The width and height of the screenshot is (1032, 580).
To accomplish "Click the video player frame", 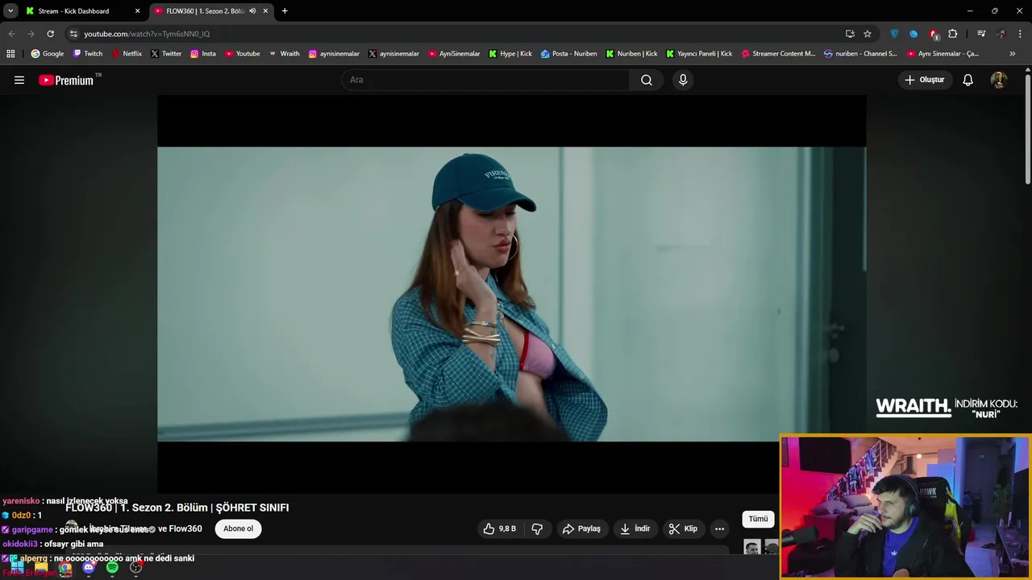I will coord(511,294).
